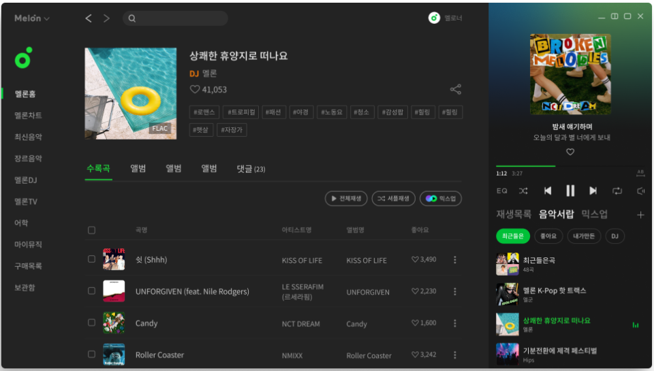Open 멜론DJ in the sidebar
The image size is (654, 371).
coord(26,180)
